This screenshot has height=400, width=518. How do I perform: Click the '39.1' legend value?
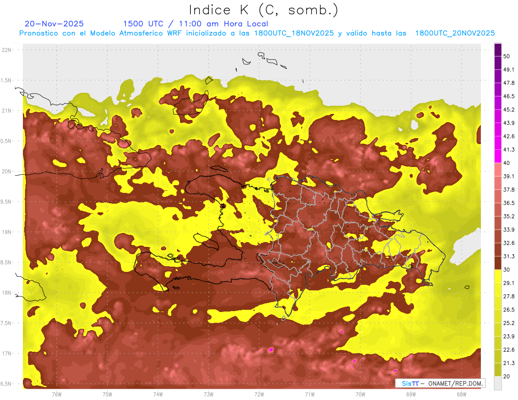click(x=509, y=176)
